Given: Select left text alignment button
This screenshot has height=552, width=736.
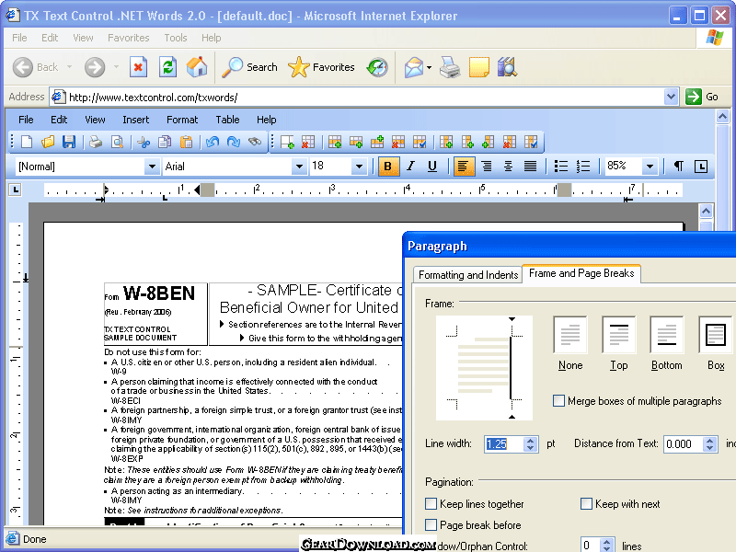Looking at the screenshot, I should (x=463, y=167).
